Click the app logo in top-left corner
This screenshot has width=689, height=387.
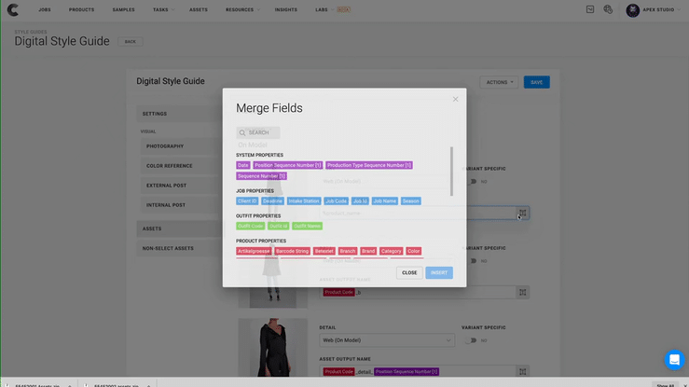pos(11,9)
